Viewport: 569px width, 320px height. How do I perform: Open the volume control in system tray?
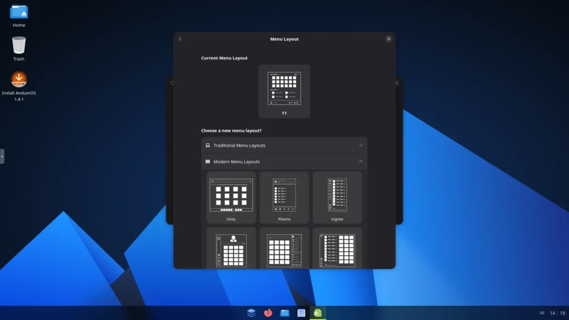coord(542,313)
